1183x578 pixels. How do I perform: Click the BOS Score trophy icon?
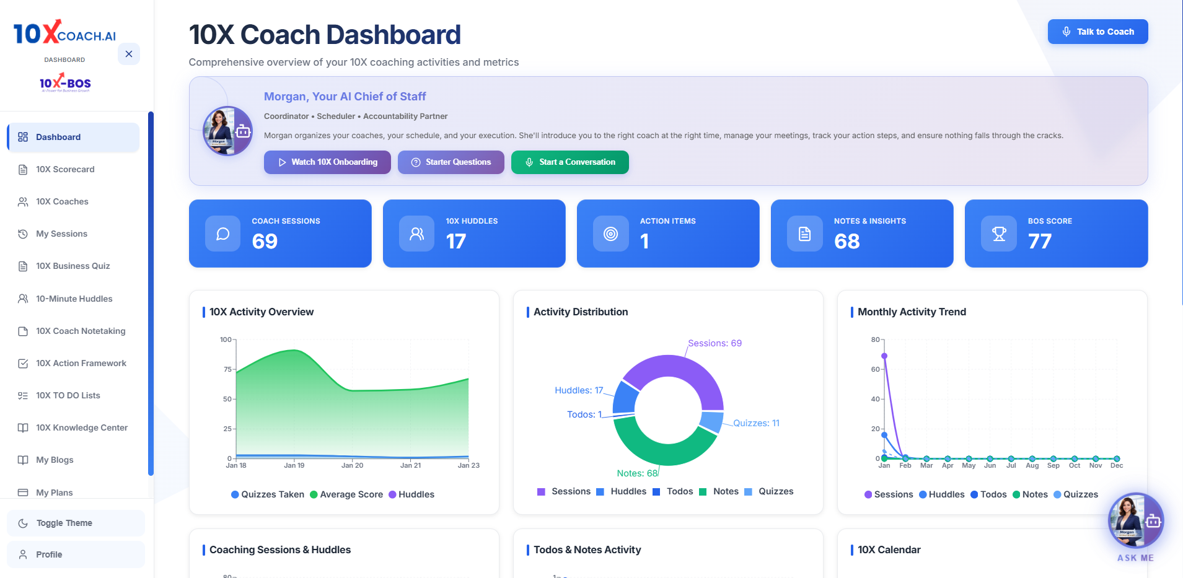coord(998,234)
